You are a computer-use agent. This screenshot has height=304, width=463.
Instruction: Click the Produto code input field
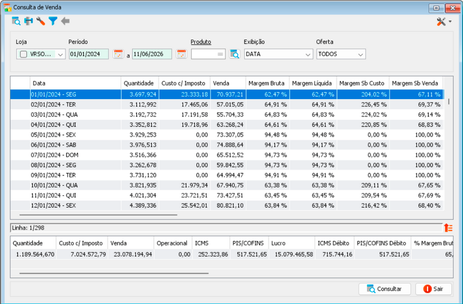point(208,54)
